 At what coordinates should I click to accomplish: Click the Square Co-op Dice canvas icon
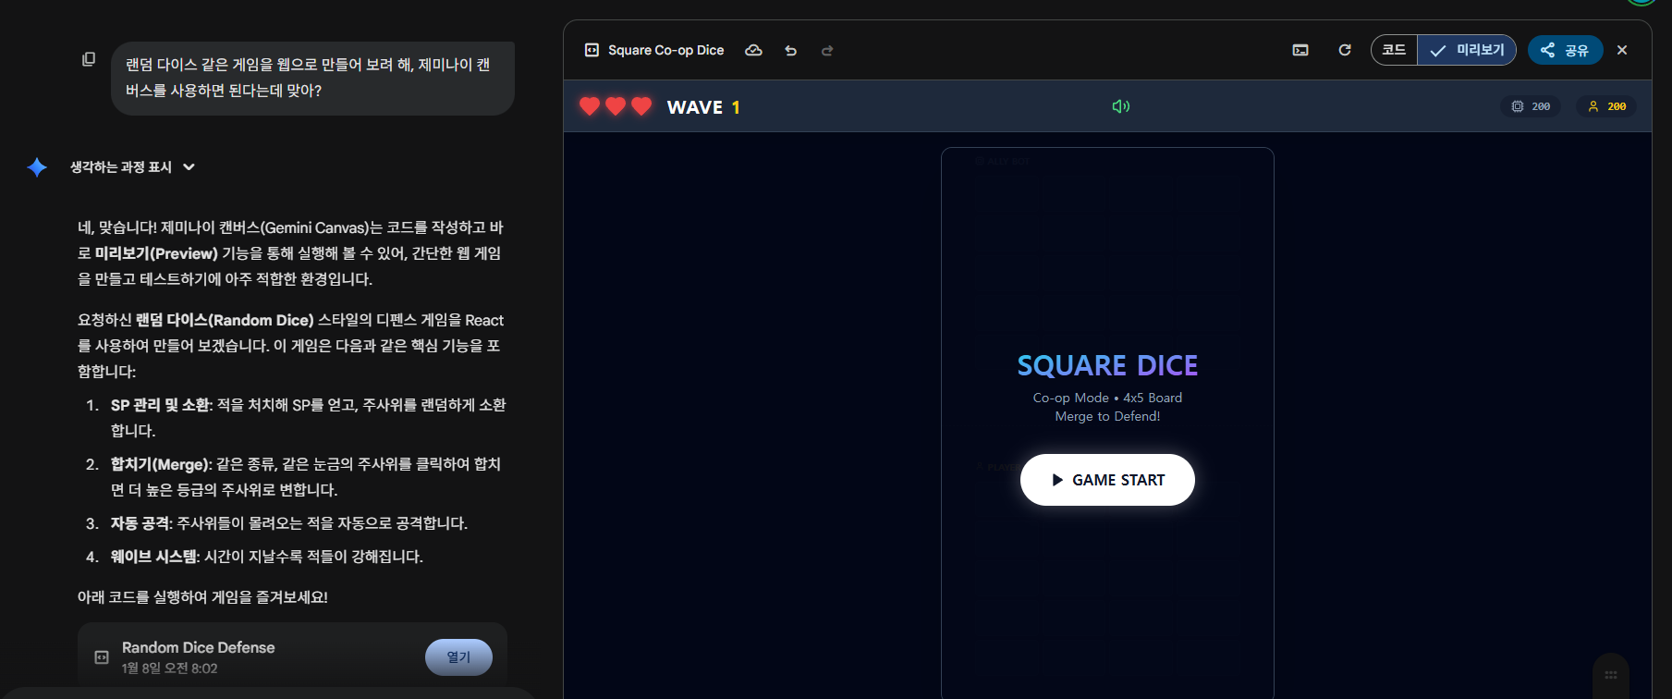pyautogui.click(x=592, y=50)
